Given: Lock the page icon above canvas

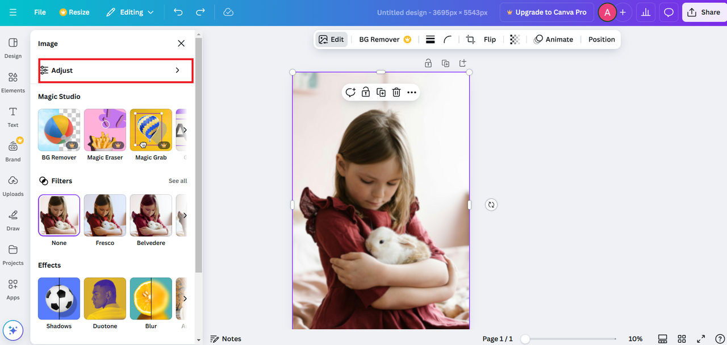Looking at the screenshot, I should coord(428,63).
